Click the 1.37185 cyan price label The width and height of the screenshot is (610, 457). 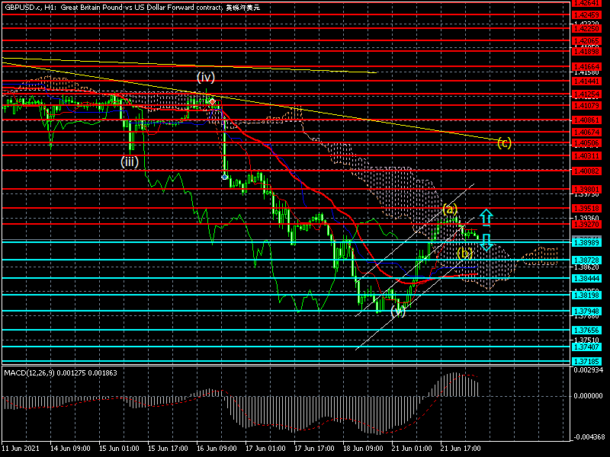(x=586, y=362)
